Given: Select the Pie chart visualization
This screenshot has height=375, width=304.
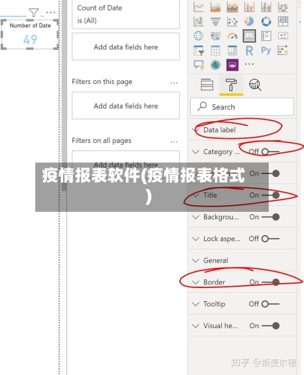Looking at the screenshot, I should (249, 21).
